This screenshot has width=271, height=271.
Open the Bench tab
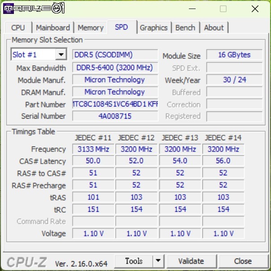185,28
